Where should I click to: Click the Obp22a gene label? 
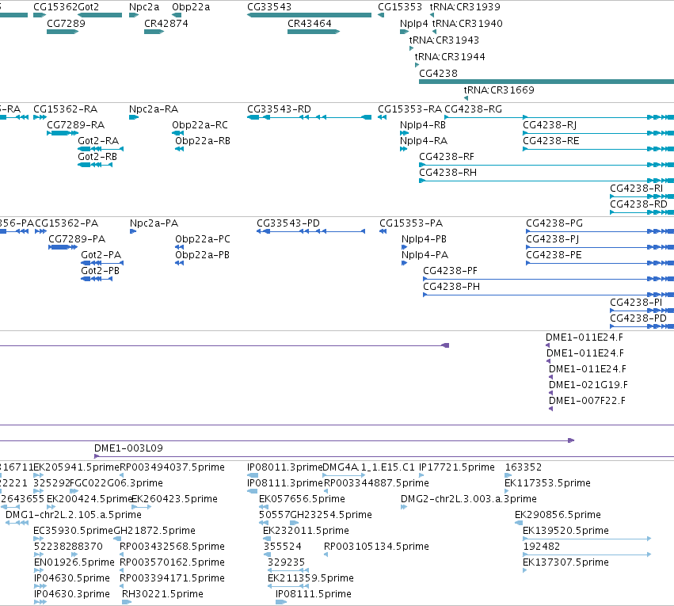(191, 7)
